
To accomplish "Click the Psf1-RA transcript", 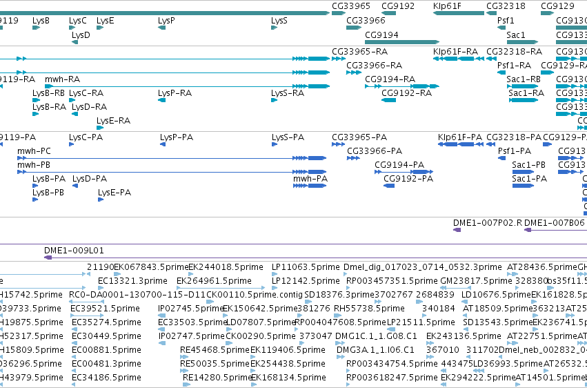I will coord(501,72).
